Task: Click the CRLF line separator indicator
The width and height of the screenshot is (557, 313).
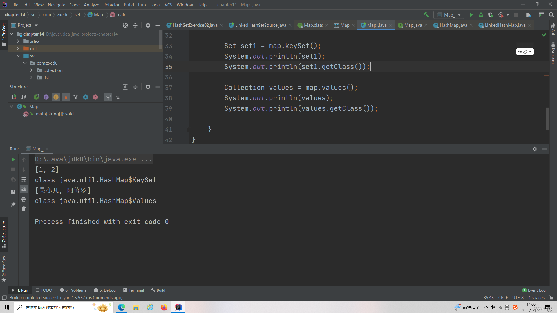Action: coord(503,298)
